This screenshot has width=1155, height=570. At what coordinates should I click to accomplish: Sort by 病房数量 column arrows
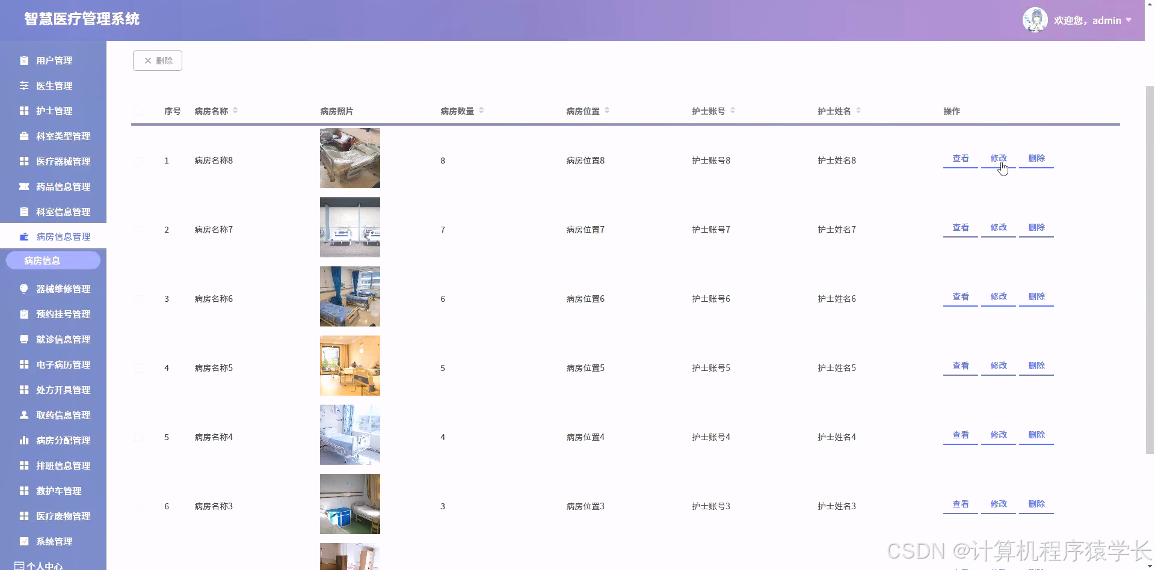(x=481, y=111)
